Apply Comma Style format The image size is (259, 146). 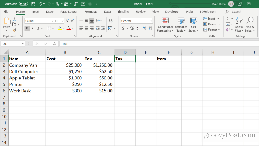click(x=138, y=28)
